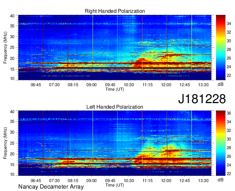Click the dB unit label under the Left Handed colorbar
The height and width of the screenshot is (191, 235).
click(x=220, y=180)
